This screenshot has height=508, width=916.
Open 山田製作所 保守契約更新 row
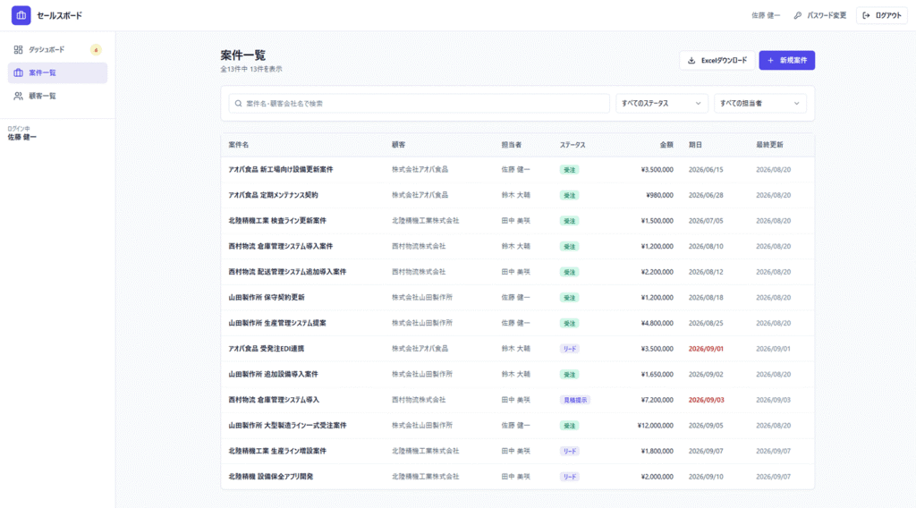pos(518,298)
